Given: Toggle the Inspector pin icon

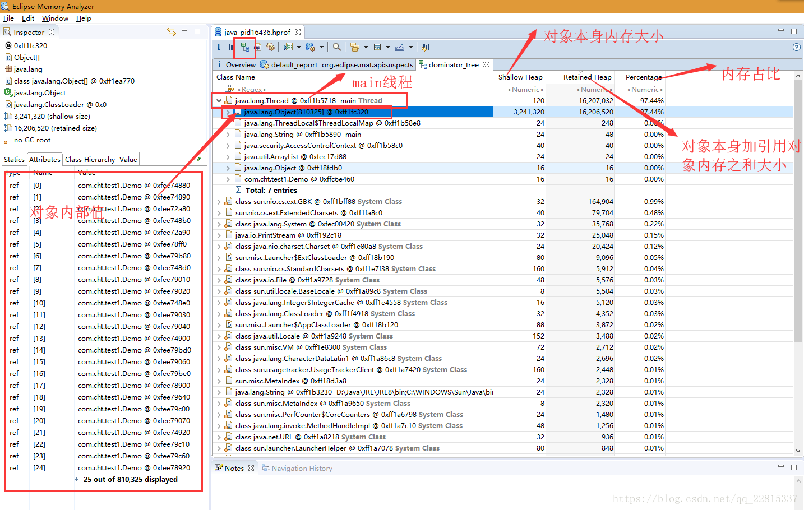Looking at the screenshot, I should coord(198,159).
